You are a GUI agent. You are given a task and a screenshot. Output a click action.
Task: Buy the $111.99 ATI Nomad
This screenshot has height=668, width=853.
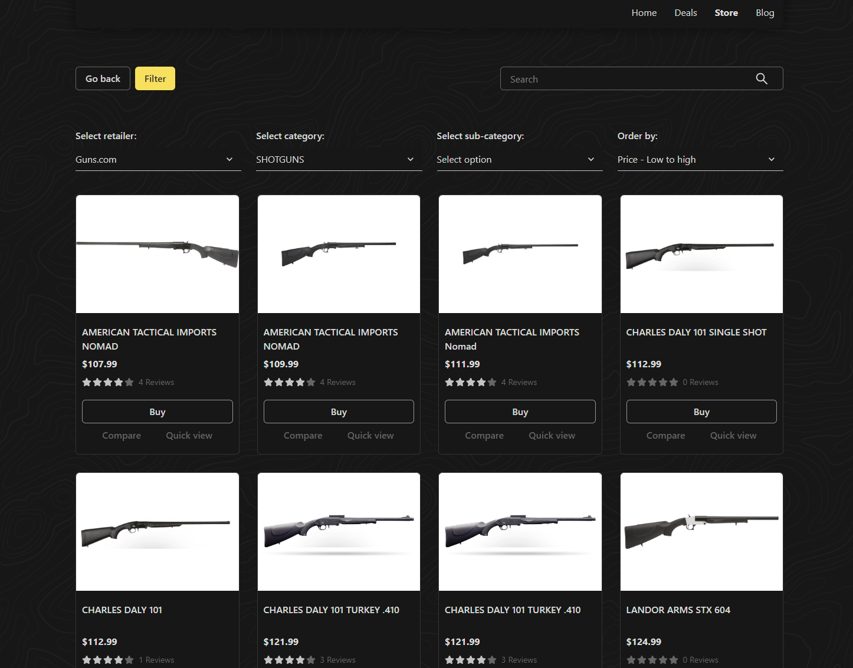520,412
